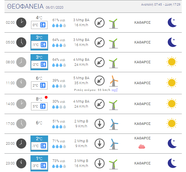186x172 pixels.
Task: Click the red dot next to 8°C
Action: 46,97
